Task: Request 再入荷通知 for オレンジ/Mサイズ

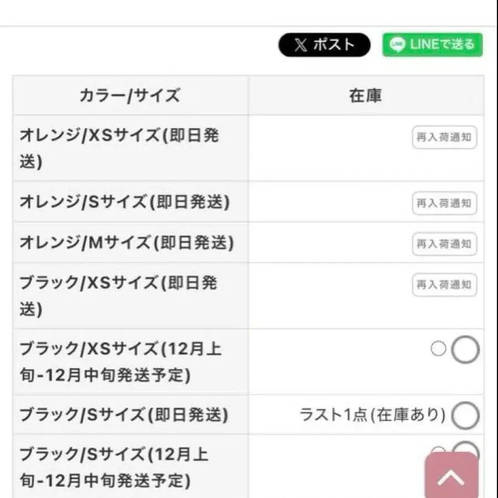Action: pyautogui.click(x=444, y=243)
